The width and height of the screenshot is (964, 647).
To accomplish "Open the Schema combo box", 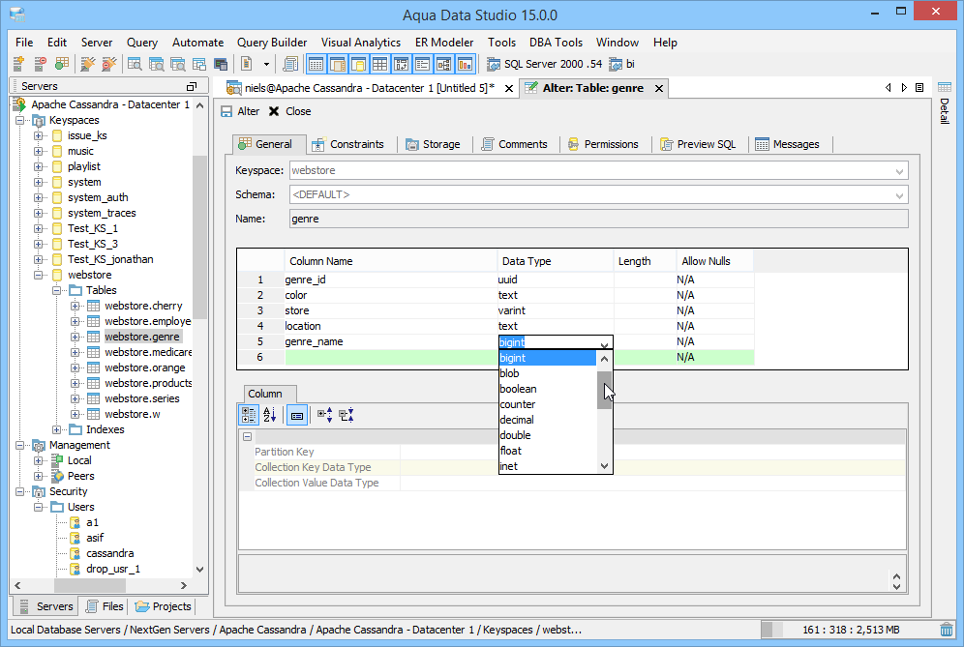I will [x=598, y=194].
